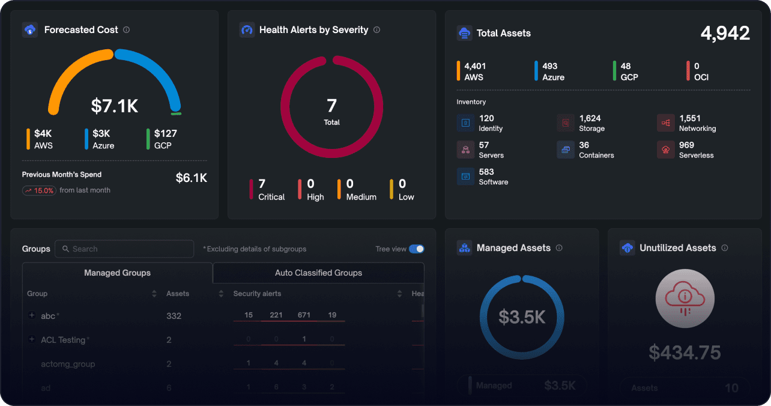Click in the Groups search field
The width and height of the screenshot is (771, 406).
pyautogui.click(x=124, y=249)
